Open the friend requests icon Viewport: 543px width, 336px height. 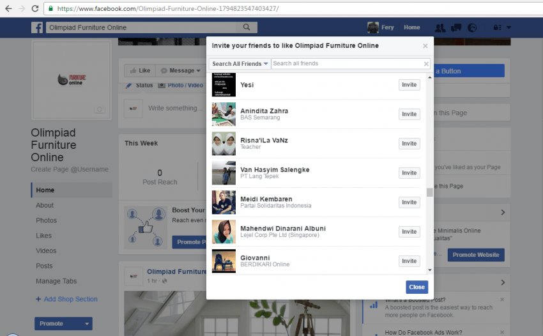tap(440, 27)
